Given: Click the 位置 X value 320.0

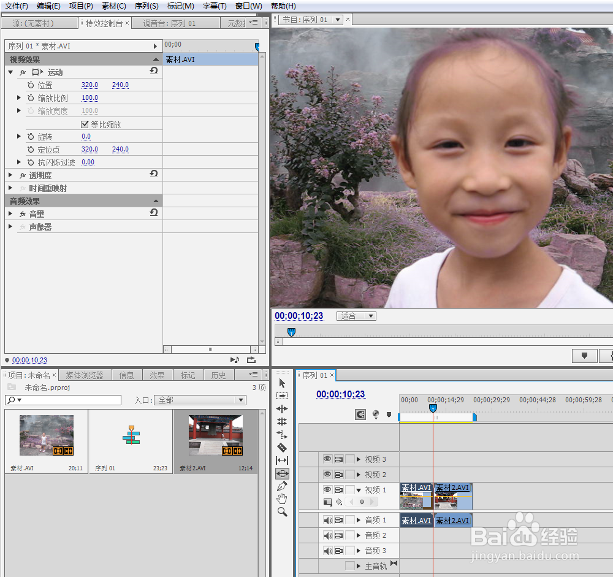Looking at the screenshot, I should pyautogui.click(x=89, y=85).
